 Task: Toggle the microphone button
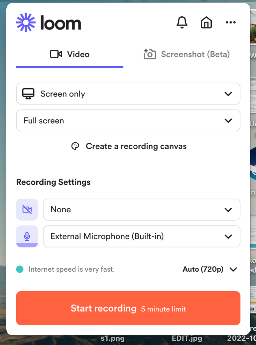point(27,236)
